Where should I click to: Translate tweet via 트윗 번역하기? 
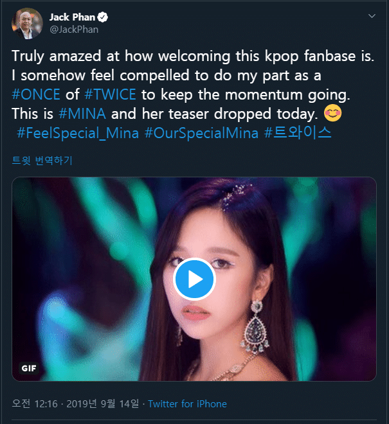point(42,160)
